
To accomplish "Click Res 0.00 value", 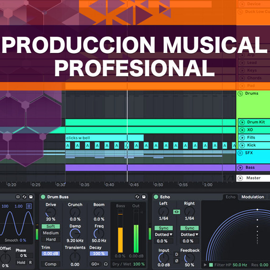I will point(264,265).
